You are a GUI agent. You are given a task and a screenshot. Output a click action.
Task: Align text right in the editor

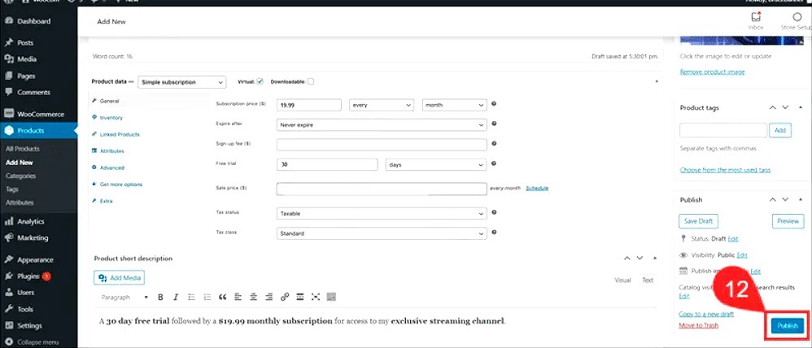tap(268, 298)
